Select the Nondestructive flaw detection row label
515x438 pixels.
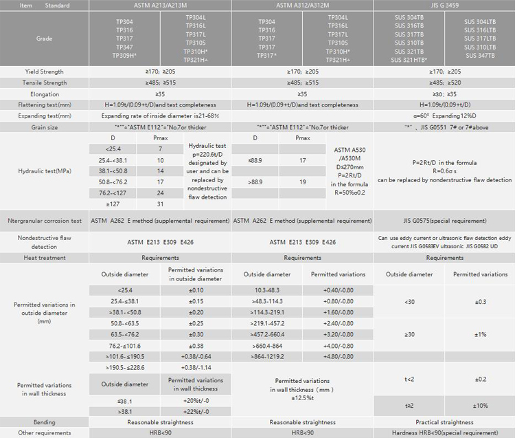(x=44, y=242)
